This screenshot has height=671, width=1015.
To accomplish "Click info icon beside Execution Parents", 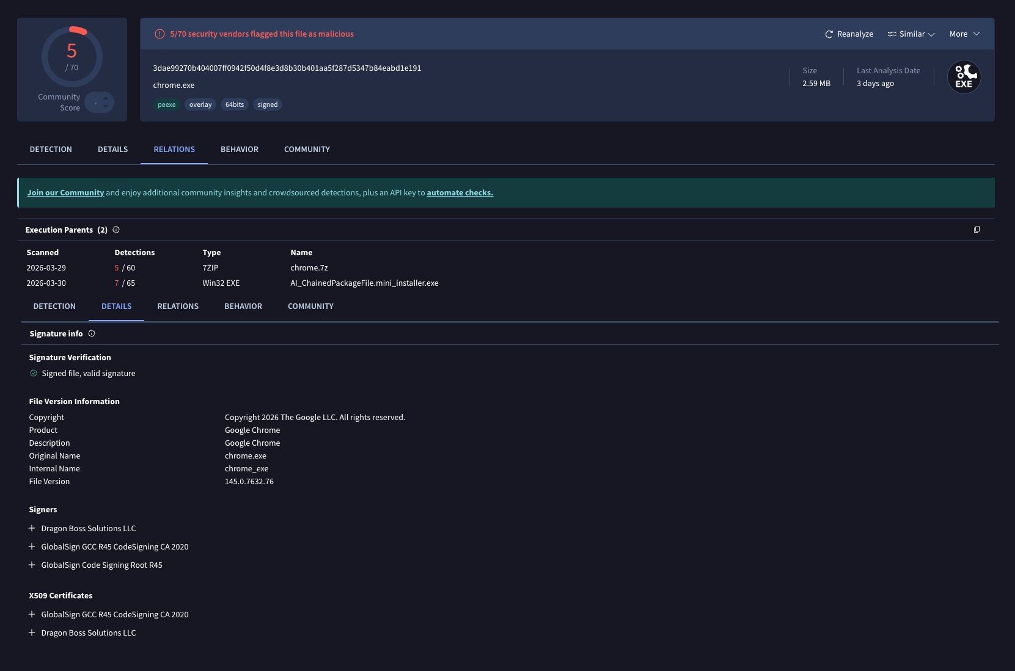I will [116, 230].
